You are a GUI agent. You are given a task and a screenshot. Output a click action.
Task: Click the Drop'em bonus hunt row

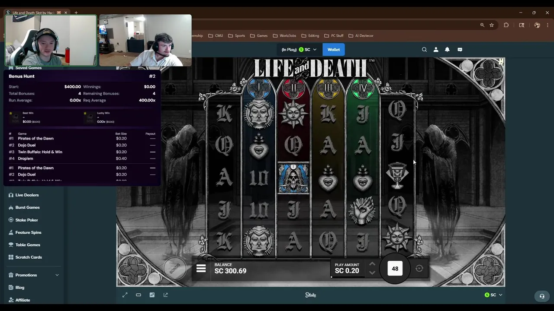click(x=82, y=159)
